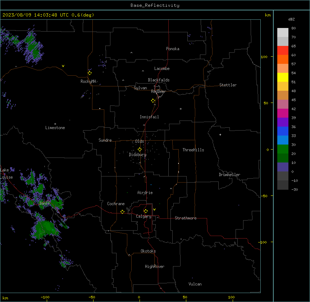Click the Stettler town label
Viewport: 310px width, 302px height.
click(x=228, y=85)
